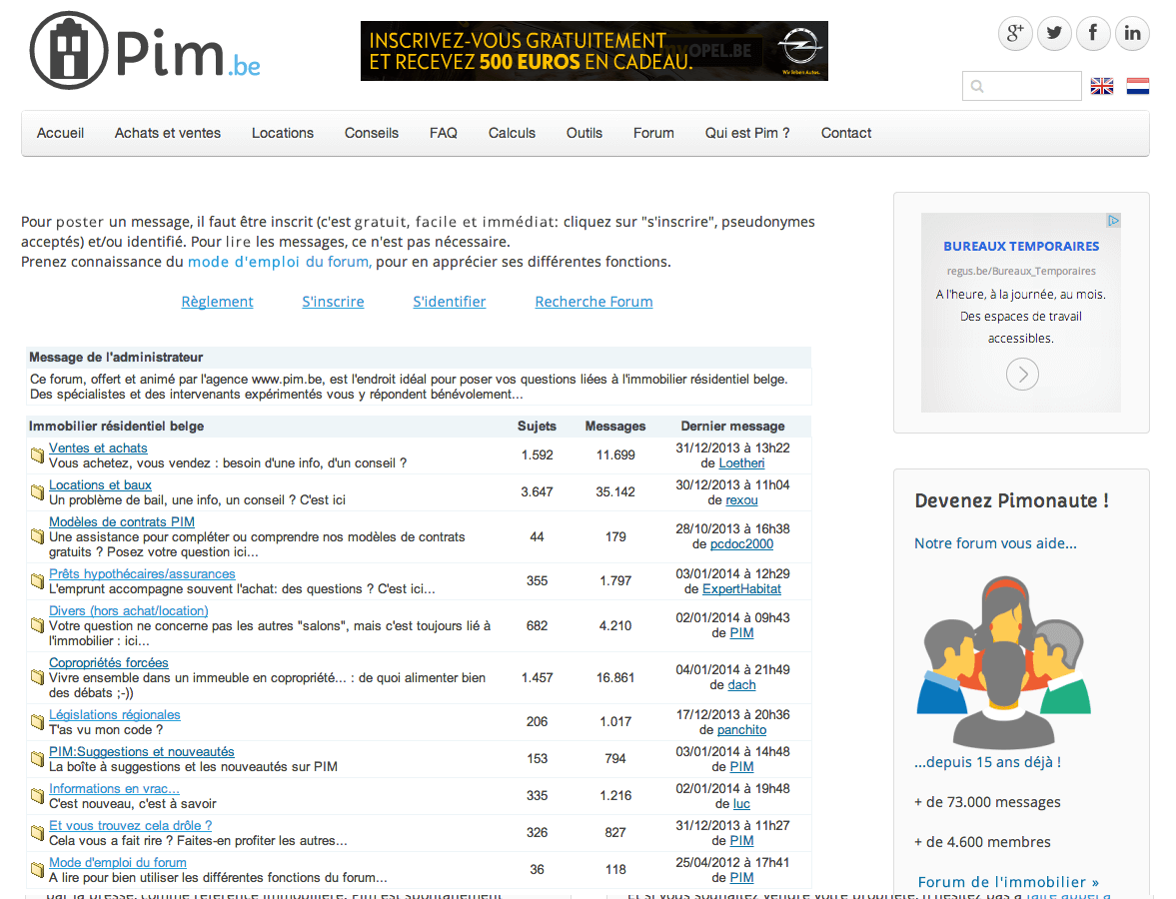The image size is (1176, 899).
Task: Click folder icon beside PIM:Suggestions et nouveautés
Action: (38, 759)
